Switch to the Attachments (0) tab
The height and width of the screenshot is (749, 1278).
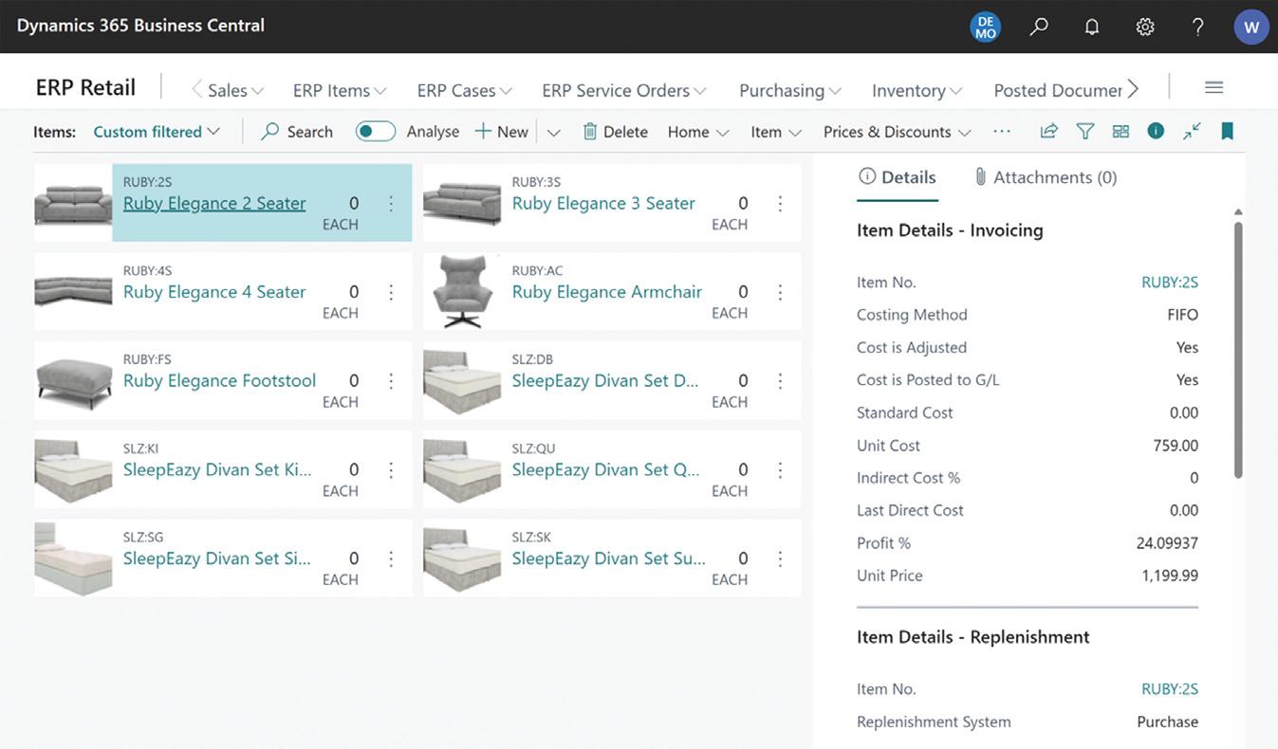[x=1046, y=177]
